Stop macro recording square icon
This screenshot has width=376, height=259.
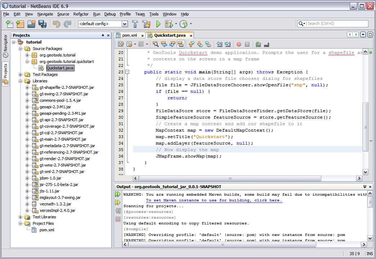[x=247, y=44]
